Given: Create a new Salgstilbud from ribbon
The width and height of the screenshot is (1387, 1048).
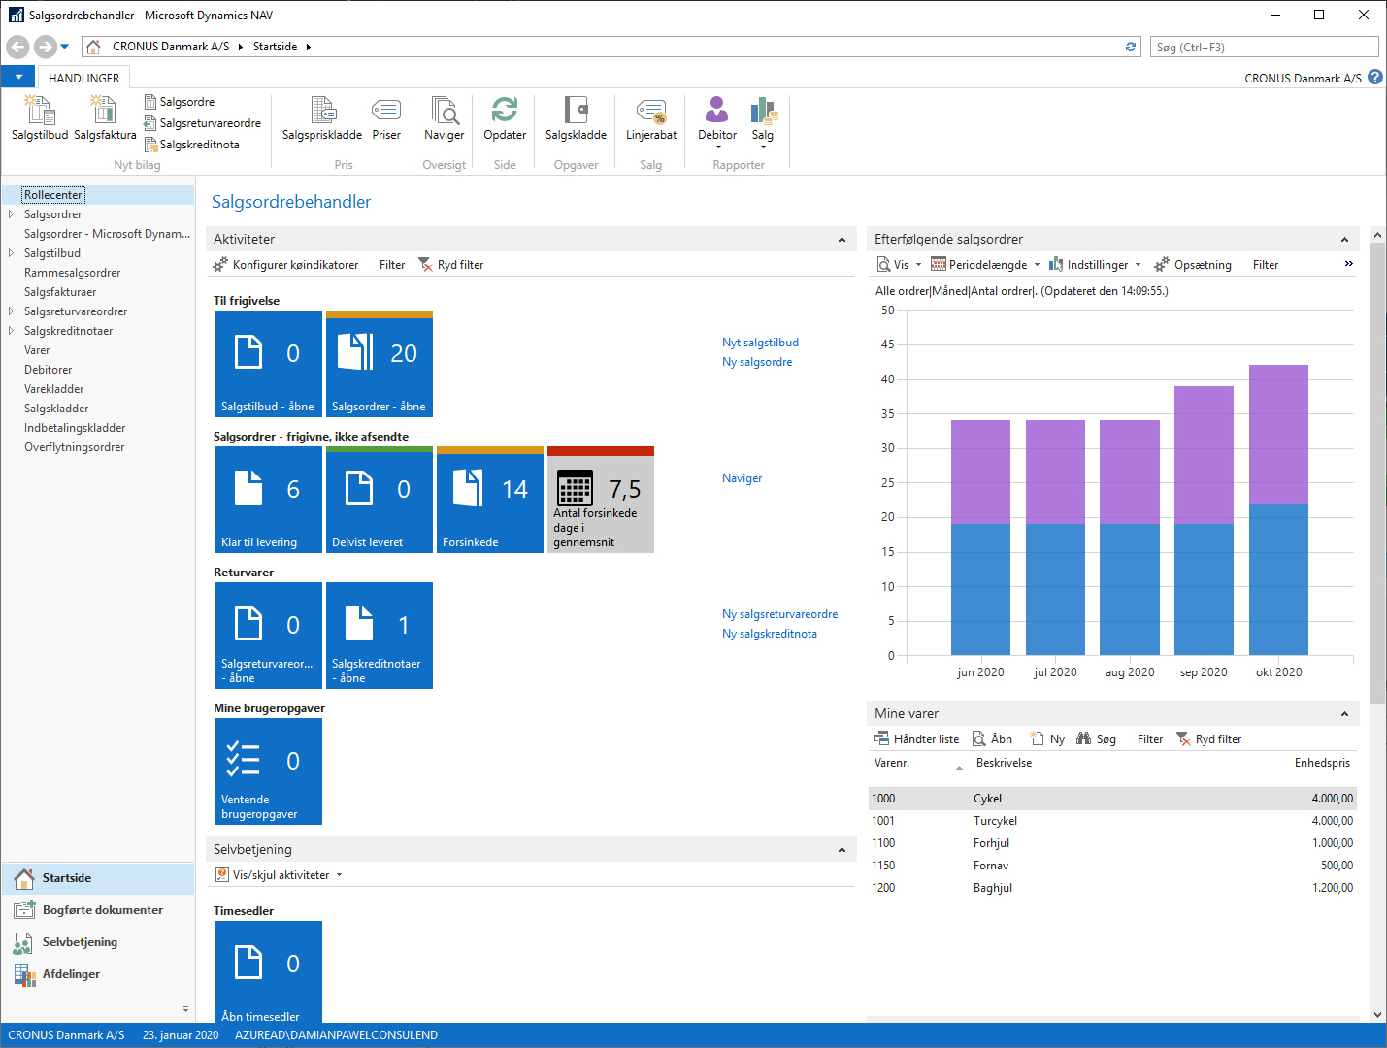Looking at the screenshot, I should coord(39,118).
